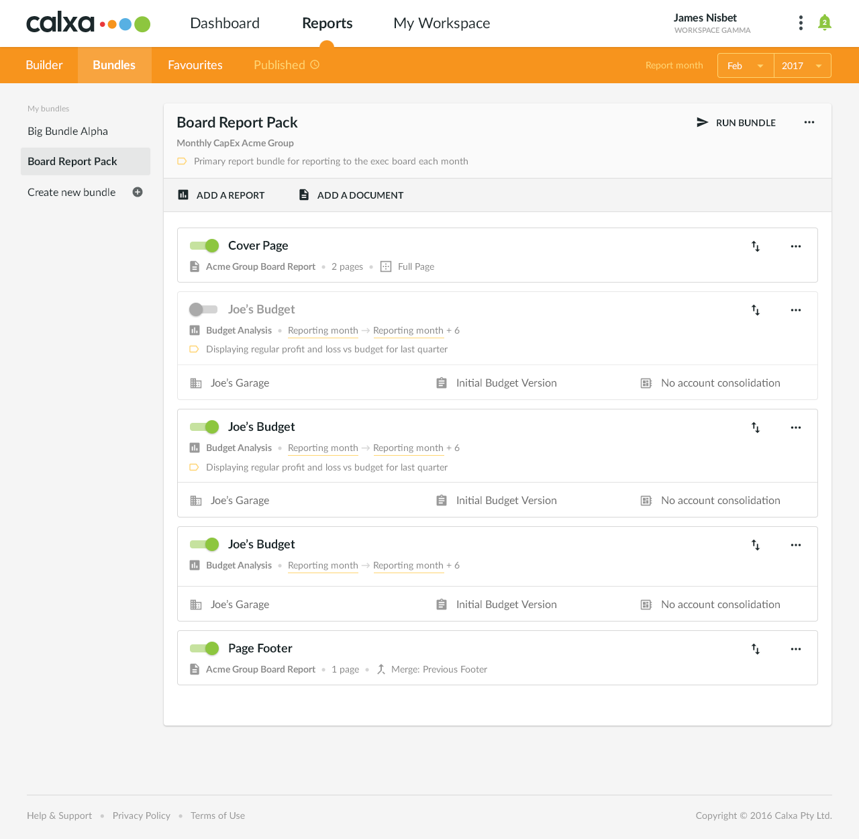Open the Favourites sub-tab
Image resolution: width=859 pixels, height=839 pixels.
195,65
